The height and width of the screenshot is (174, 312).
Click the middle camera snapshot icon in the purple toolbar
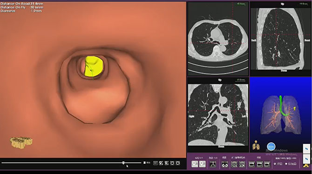[x=259, y=164]
